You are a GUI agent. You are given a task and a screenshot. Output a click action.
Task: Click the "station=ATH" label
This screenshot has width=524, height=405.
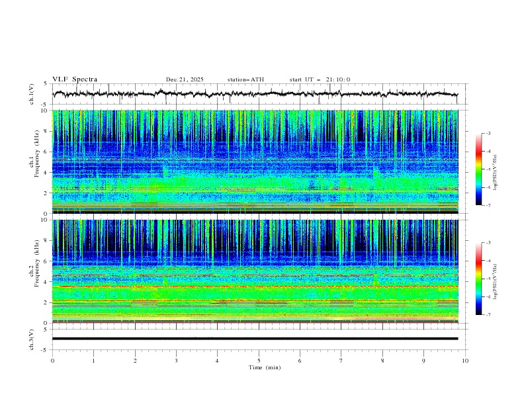(245, 79)
